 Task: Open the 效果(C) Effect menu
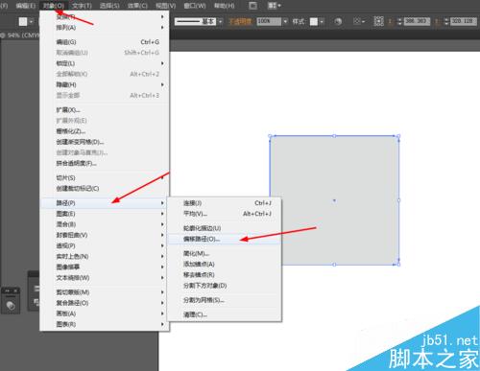[x=137, y=6]
